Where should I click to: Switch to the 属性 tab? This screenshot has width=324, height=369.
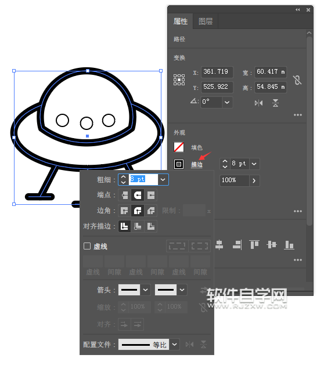(x=181, y=21)
